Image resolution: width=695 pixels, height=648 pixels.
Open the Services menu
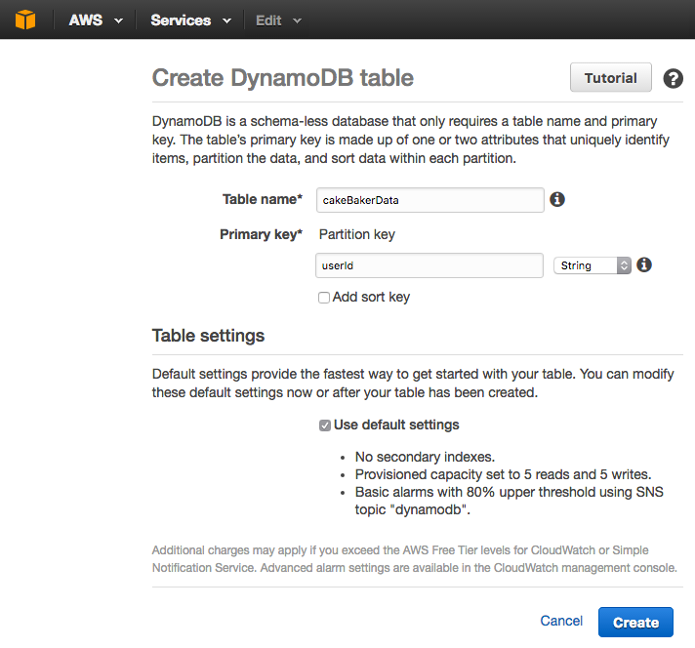[190, 20]
